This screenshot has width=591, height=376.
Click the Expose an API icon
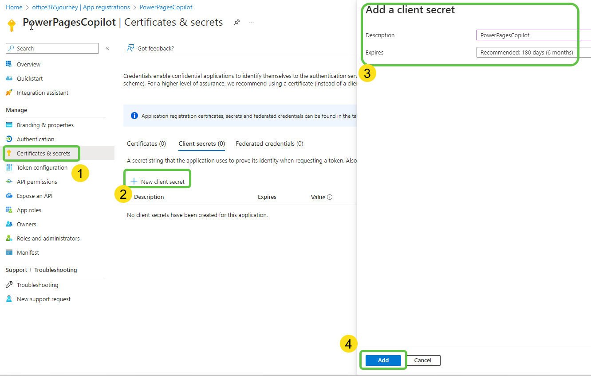[9, 196]
